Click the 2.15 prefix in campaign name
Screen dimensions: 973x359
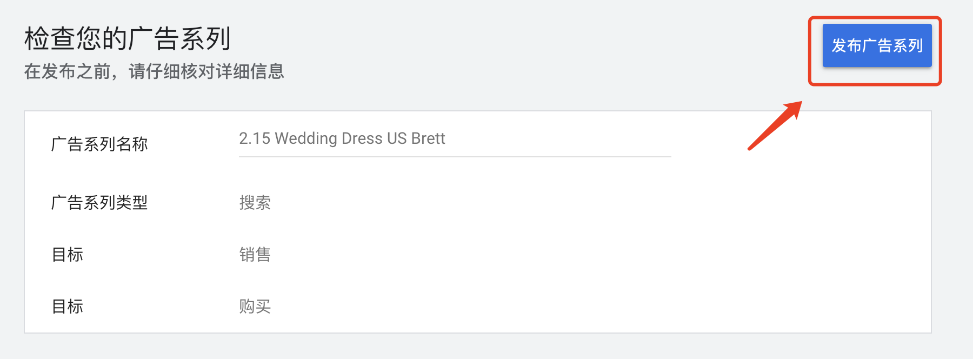coord(255,138)
